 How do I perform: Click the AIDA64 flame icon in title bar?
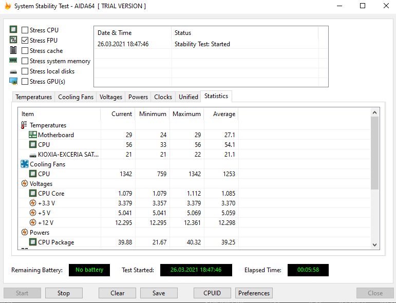click(8, 6)
